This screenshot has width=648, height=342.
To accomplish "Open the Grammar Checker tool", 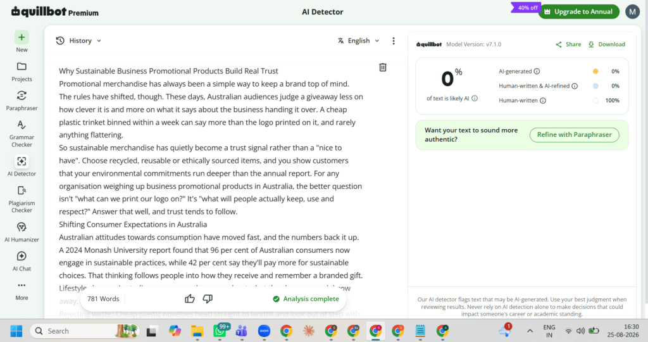I will click(x=22, y=125).
